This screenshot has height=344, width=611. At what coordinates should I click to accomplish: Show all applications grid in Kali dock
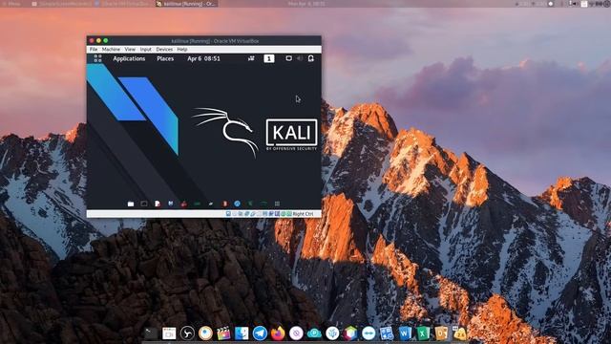tap(277, 204)
